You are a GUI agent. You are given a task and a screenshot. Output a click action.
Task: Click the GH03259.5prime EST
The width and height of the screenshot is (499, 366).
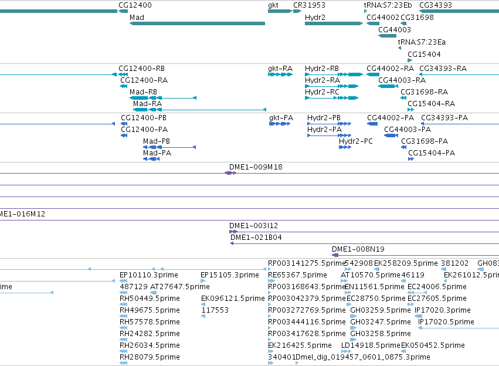tap(381, 310)
